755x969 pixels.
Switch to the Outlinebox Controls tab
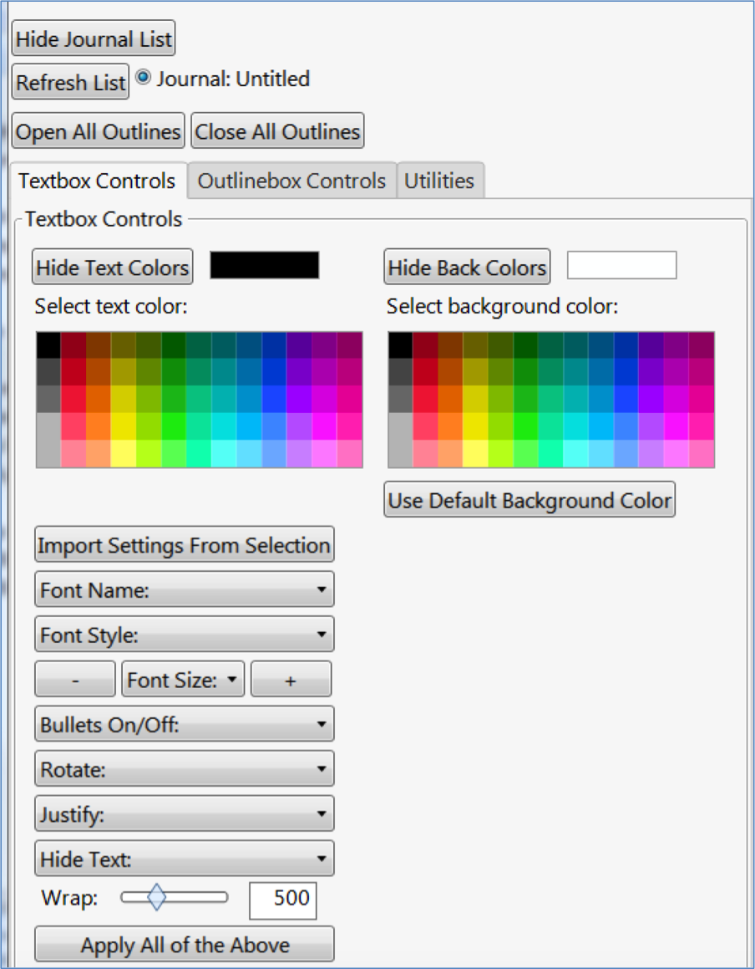pyautogui.click(x=290, y=180)
